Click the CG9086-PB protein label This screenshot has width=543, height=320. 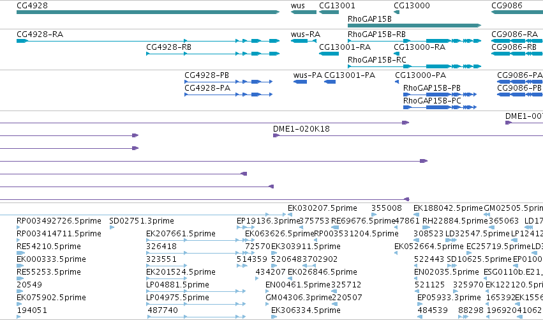[x=519, y=88]
